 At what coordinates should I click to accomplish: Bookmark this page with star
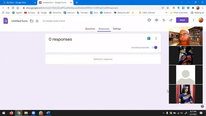pyautogui.click(x=168, y=8)
